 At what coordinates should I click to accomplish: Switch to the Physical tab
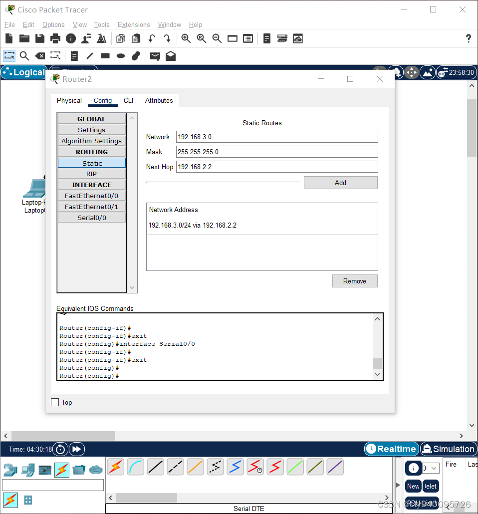(x=69, y=101)
